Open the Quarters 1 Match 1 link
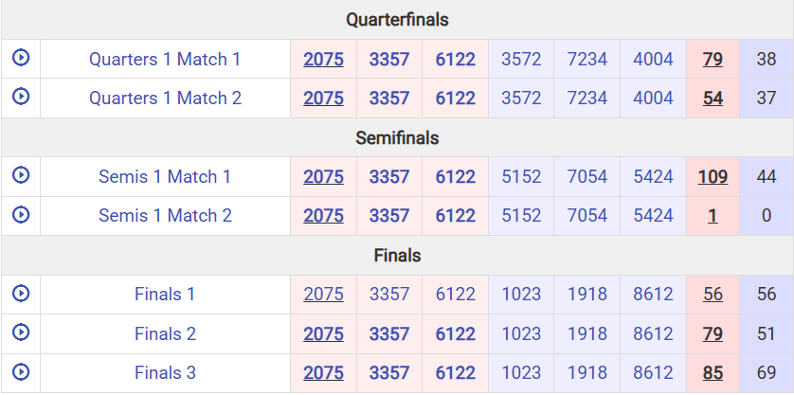 (165, 60)
